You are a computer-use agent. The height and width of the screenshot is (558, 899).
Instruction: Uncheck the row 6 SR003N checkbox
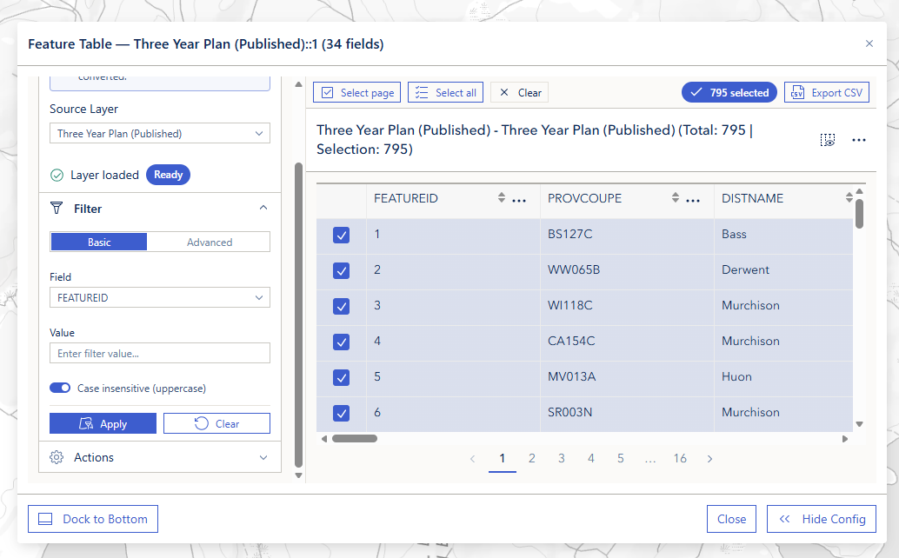point(341,413)
